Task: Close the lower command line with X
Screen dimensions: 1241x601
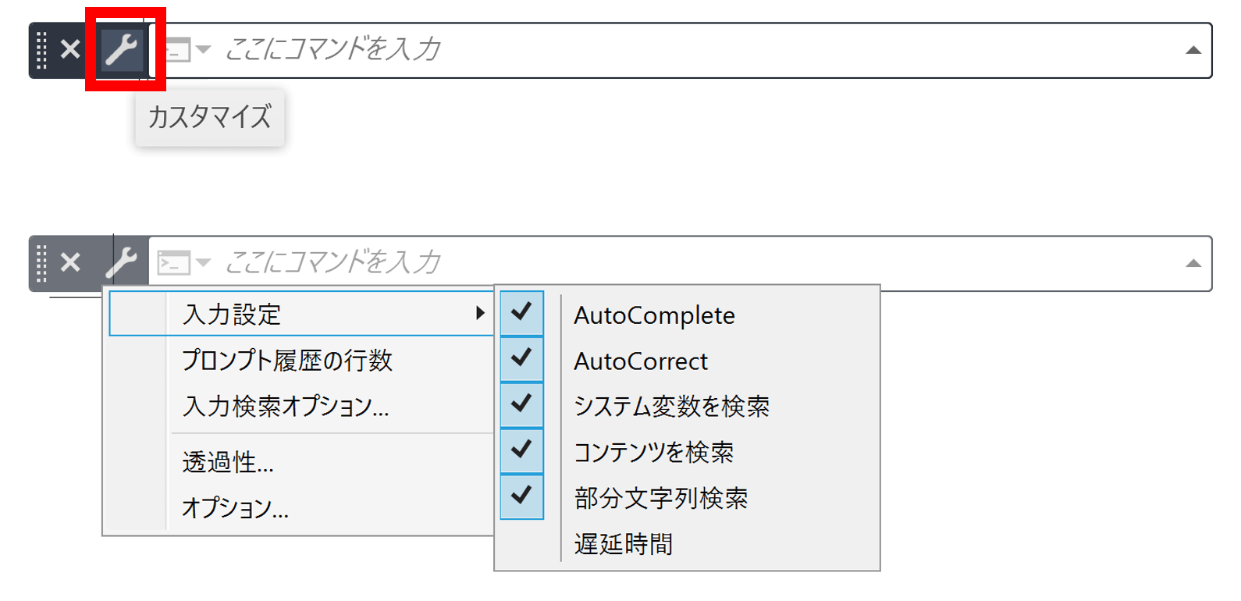Action: 70,263
